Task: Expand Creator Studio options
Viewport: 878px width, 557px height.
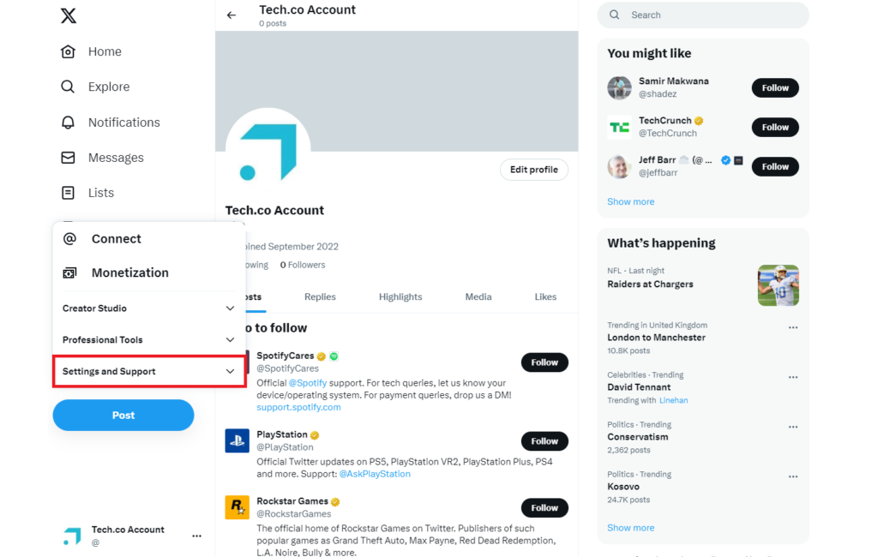Action: pos(148,308)
